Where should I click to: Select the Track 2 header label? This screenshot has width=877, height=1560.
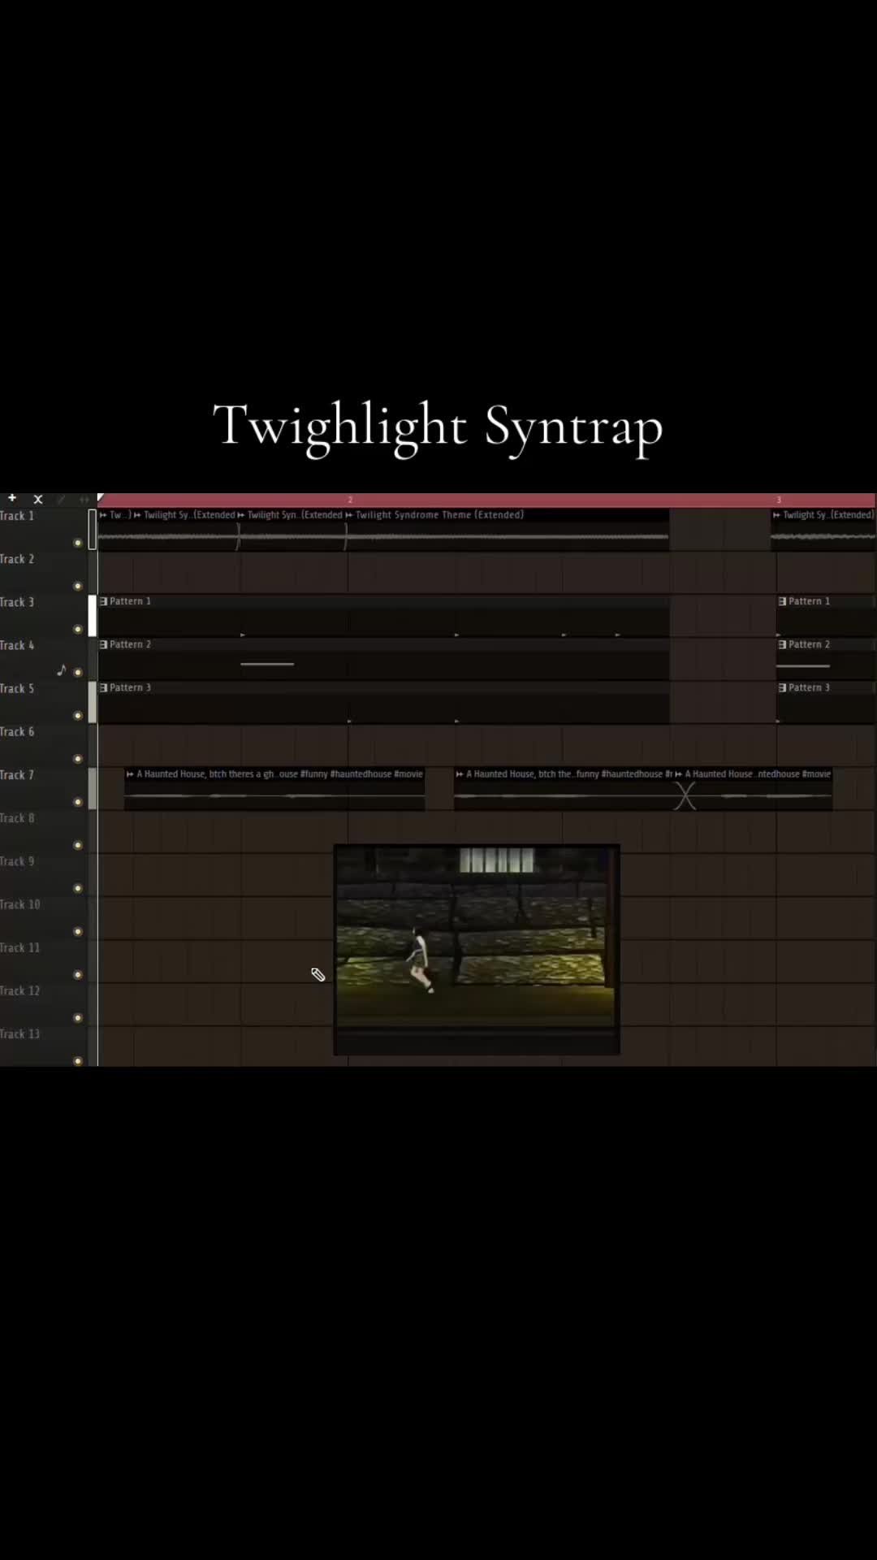point(17,559)
